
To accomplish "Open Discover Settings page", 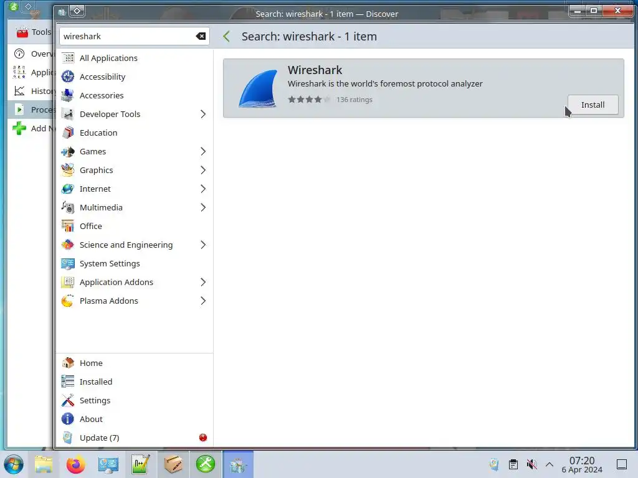I will point(135,400).
